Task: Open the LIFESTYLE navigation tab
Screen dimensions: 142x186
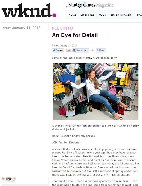Action: (87, 15)
